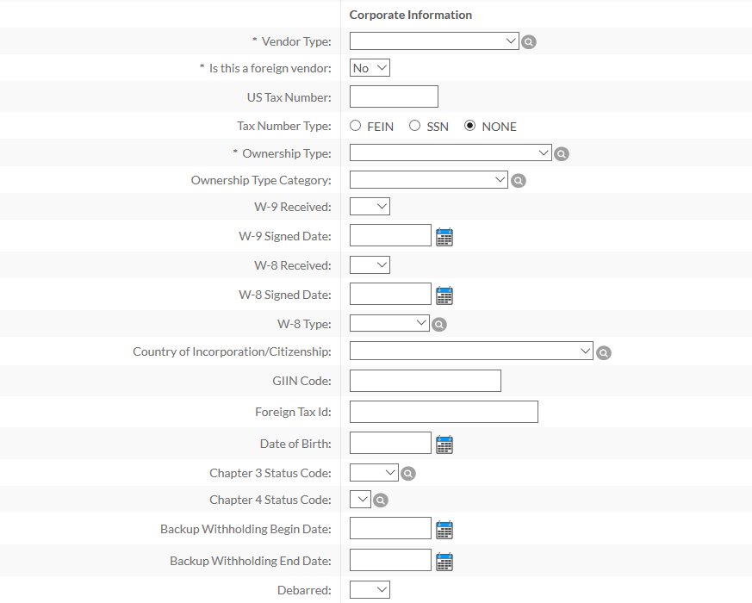
Task: Select the FEIN tax number type
Action: pyautogui.click(x=355, y=126)
